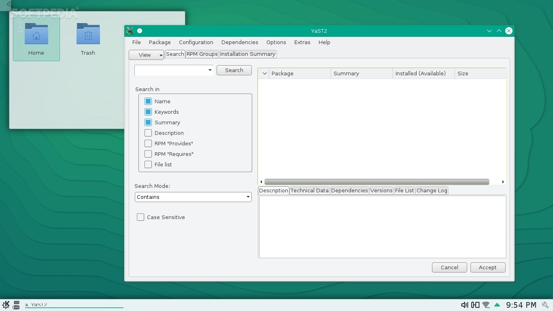Uncheck the Name checkbox

148,101
